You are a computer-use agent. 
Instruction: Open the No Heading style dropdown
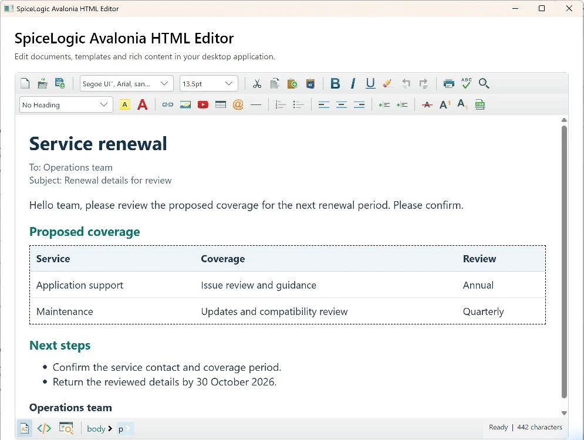66,104
